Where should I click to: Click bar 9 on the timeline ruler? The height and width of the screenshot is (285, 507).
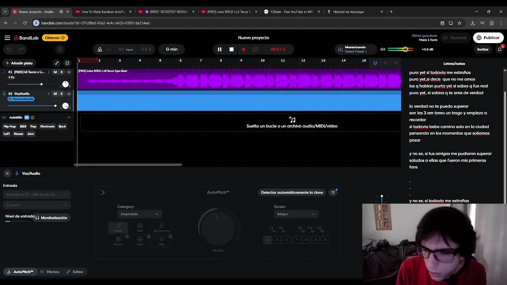[x=241, y=61]
